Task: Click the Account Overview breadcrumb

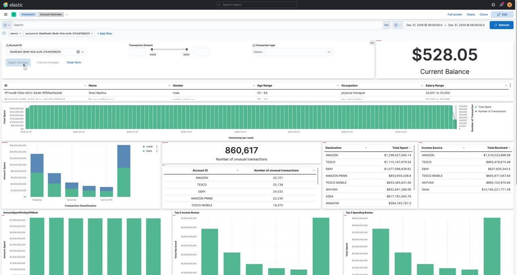Action: coord(51,15)
